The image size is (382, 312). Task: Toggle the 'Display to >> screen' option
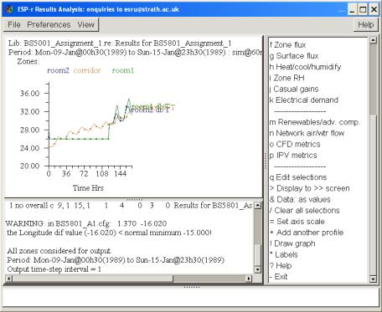click(310, 188)
